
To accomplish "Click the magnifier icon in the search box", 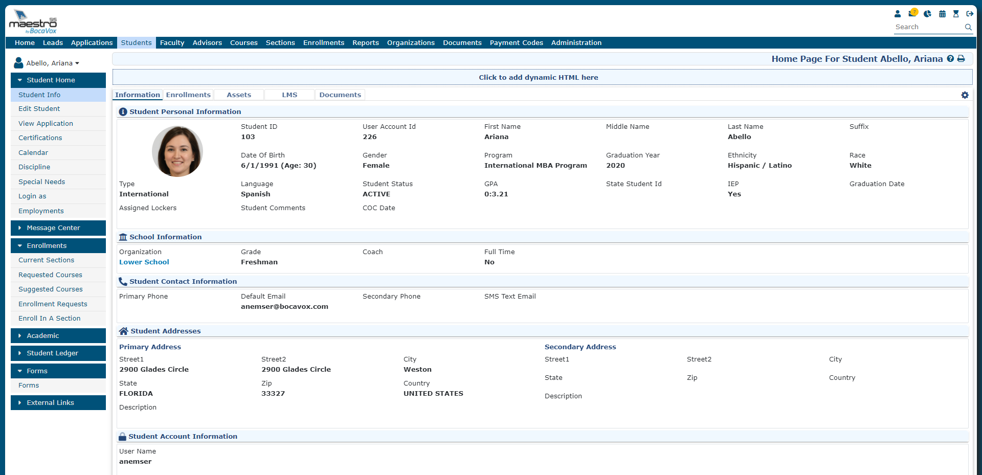I will [968, 27].
